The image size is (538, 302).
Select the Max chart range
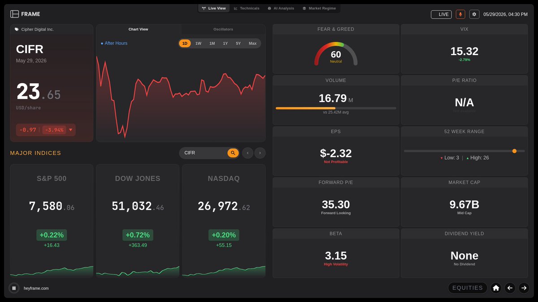(x=252, y=43)
